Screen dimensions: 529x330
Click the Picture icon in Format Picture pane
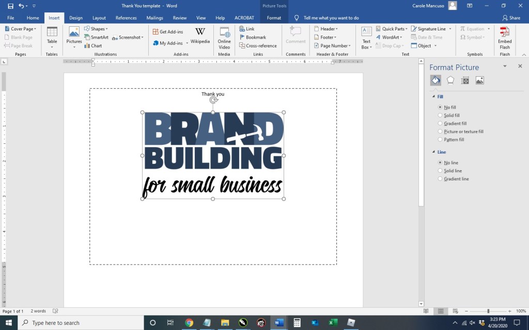click(479, 80)
